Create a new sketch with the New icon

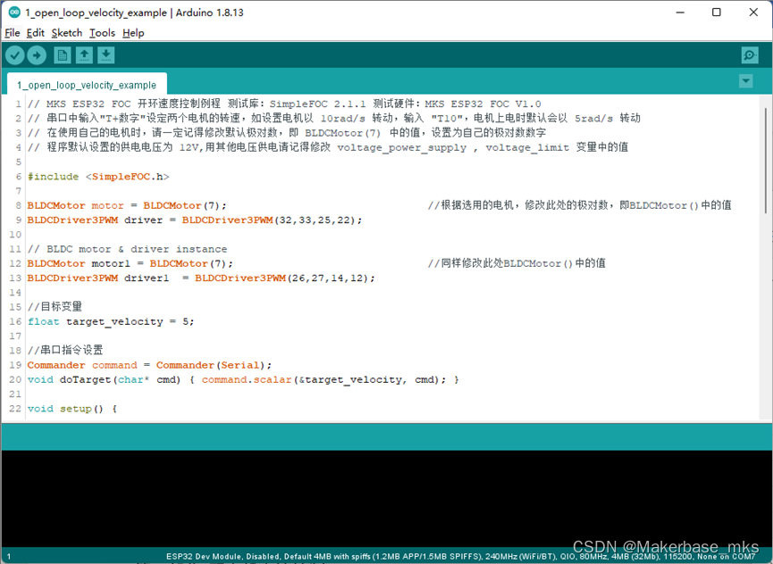pos(63,55)
